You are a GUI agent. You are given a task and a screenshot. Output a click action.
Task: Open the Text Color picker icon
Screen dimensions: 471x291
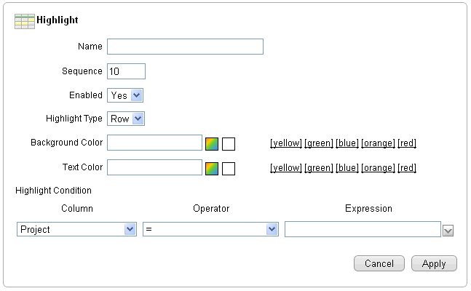[x=212, y=168]
